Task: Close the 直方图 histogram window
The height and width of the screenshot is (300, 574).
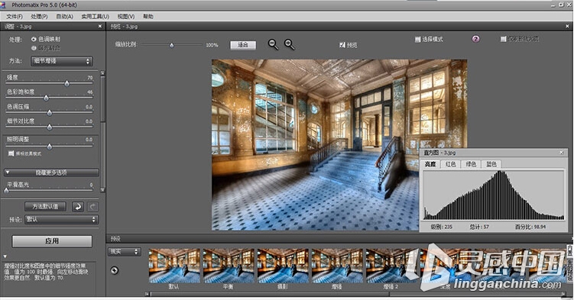Action: 562,153
